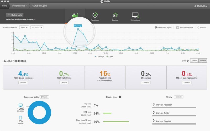Click the Refresh icon

198,28
